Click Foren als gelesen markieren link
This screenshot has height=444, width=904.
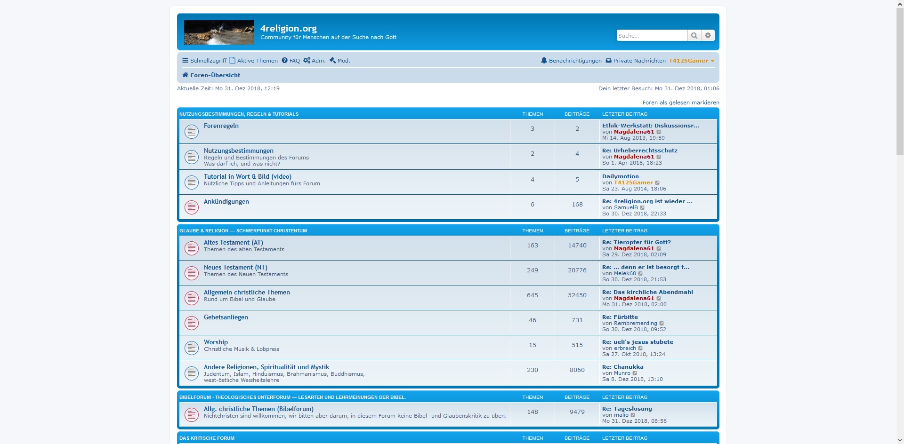680,103
